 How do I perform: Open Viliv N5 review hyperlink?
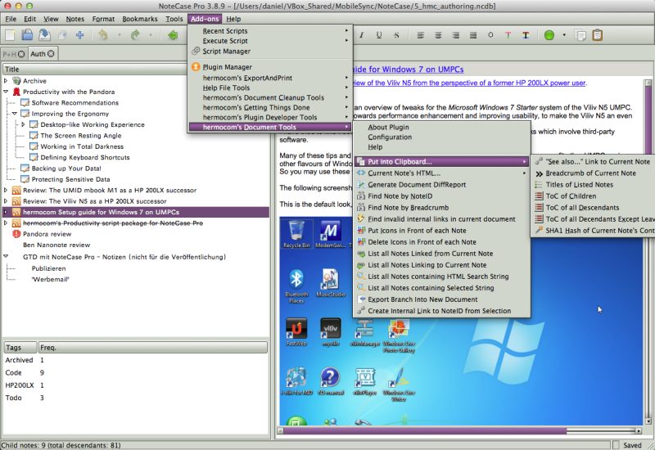pos(469,83)
